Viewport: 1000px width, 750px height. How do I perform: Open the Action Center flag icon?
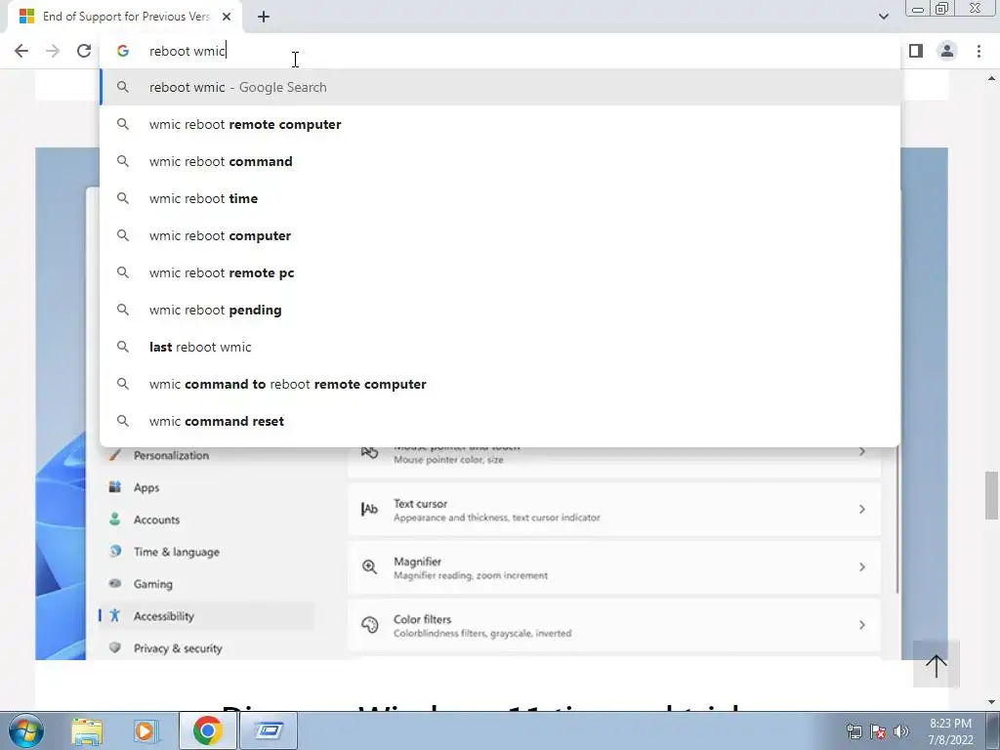878,731
